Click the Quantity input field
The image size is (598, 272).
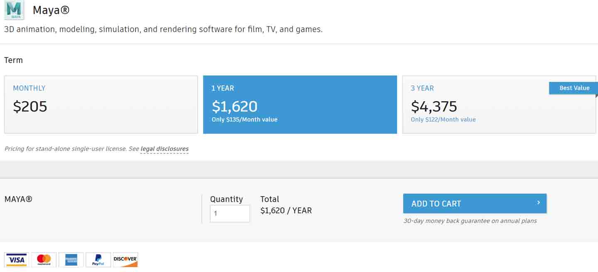230,214
